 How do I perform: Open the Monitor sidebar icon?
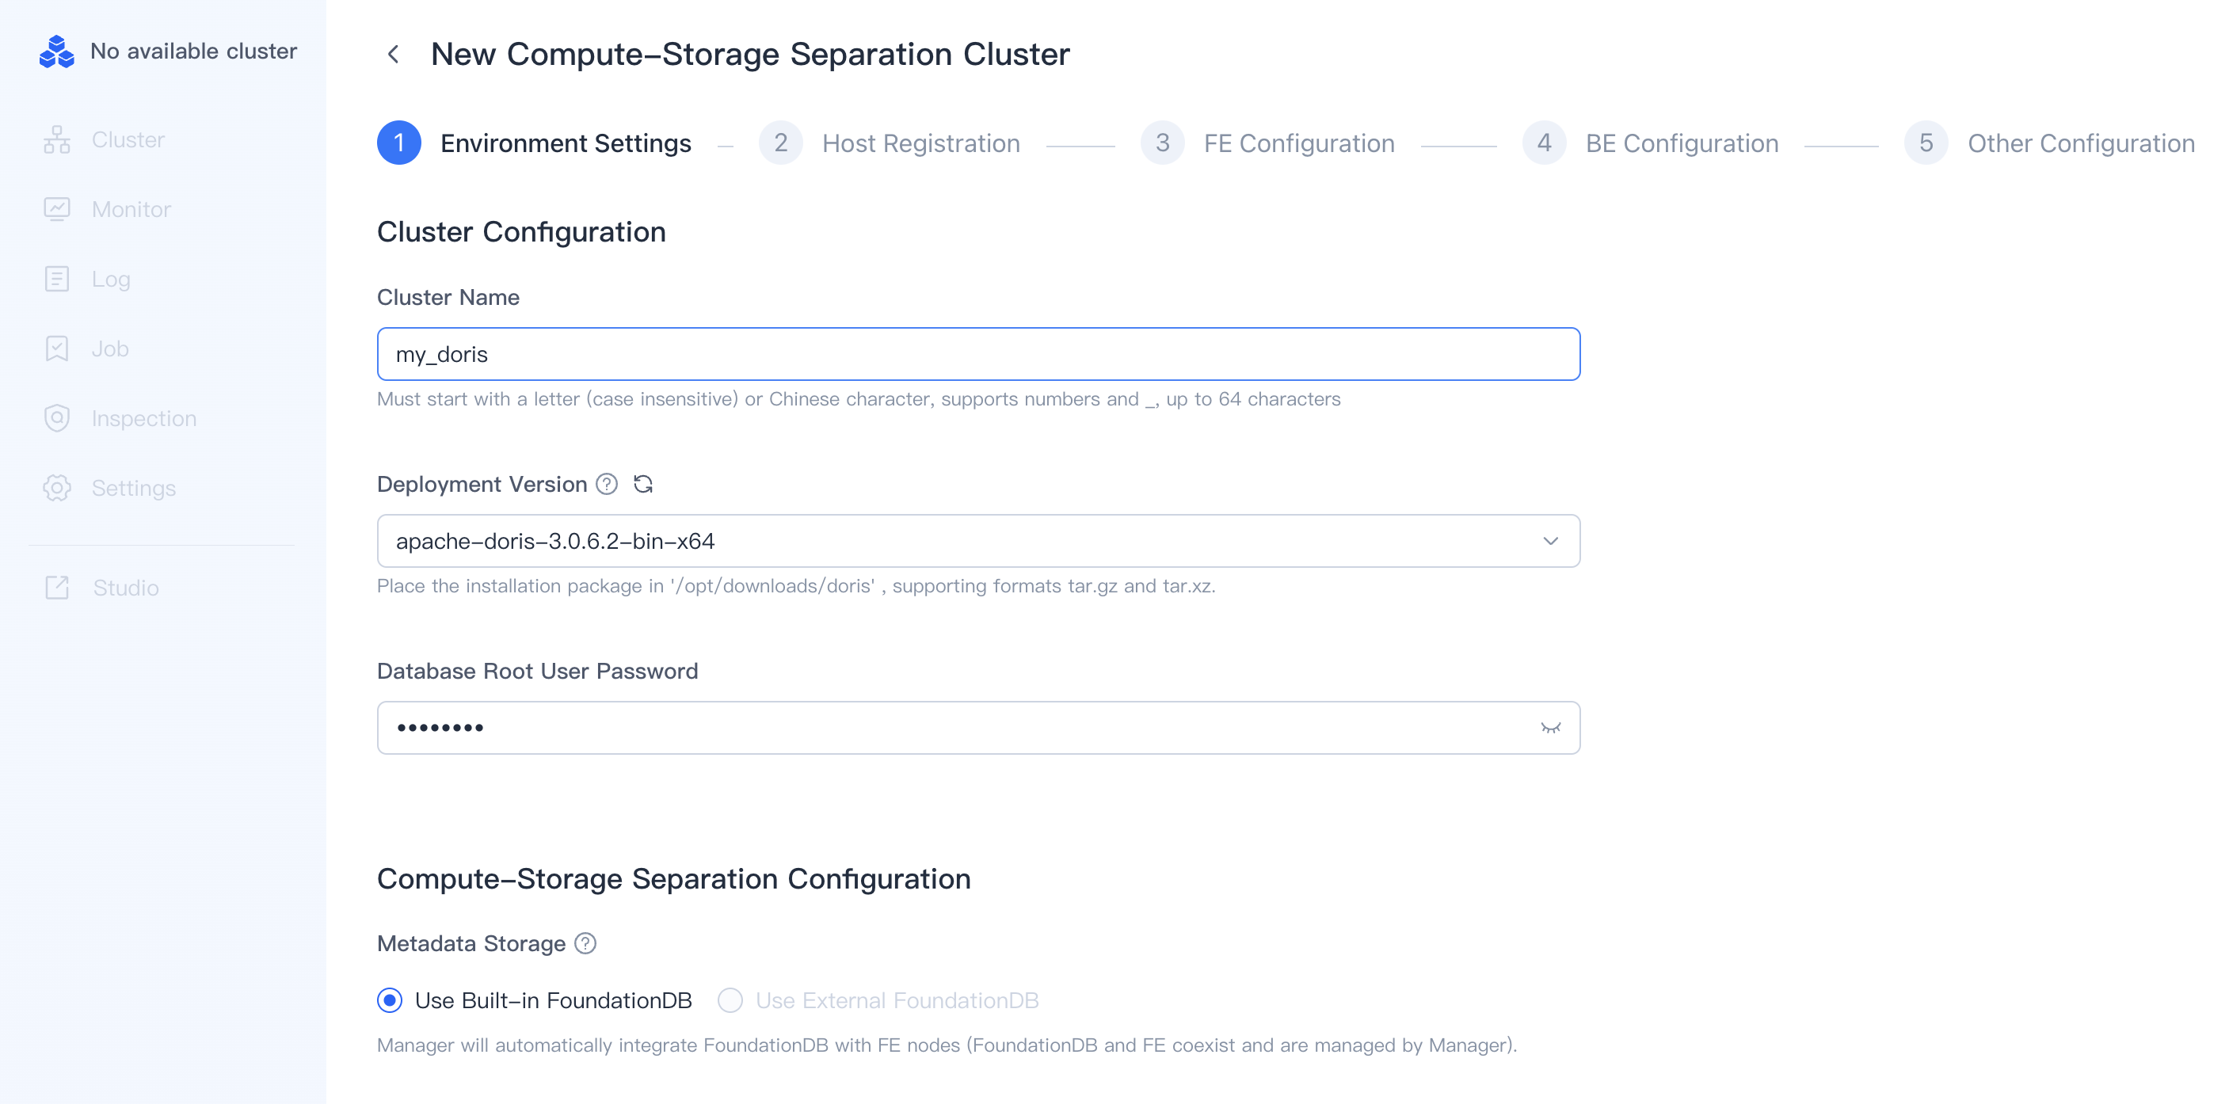coord(57,209)
